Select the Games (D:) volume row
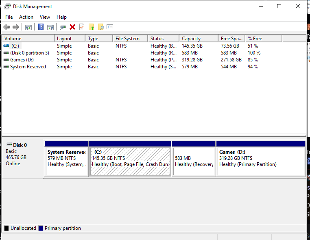 [x=22, y=60]
